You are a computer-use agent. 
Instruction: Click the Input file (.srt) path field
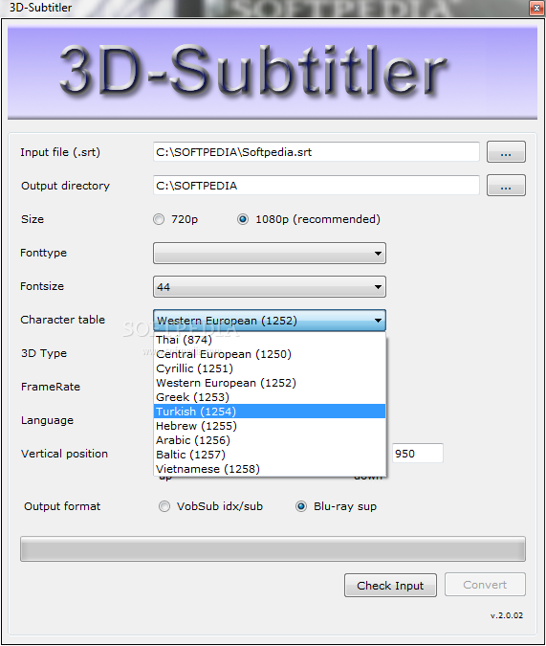coord(317,152)
